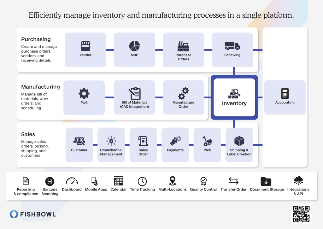This screenshot has height=229, width=323.
Task: Click the Dashboard label text
Action: point(72,190)
